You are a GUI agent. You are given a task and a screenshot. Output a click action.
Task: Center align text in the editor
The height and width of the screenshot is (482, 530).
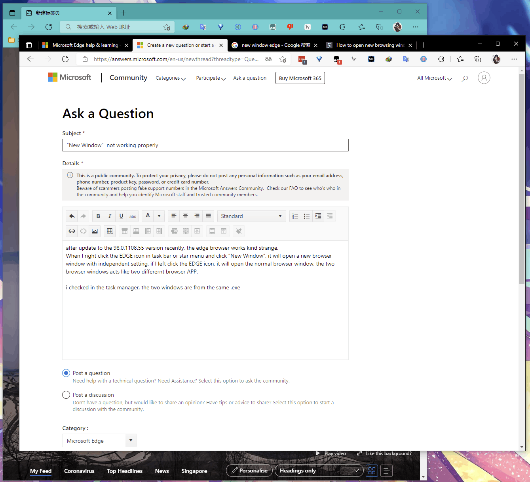coord(185,216)
